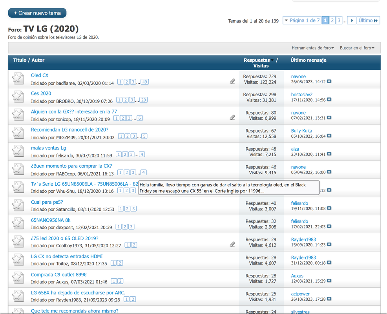
Task: Go to last post icon dated 23/10/2020
Action: 329,154
